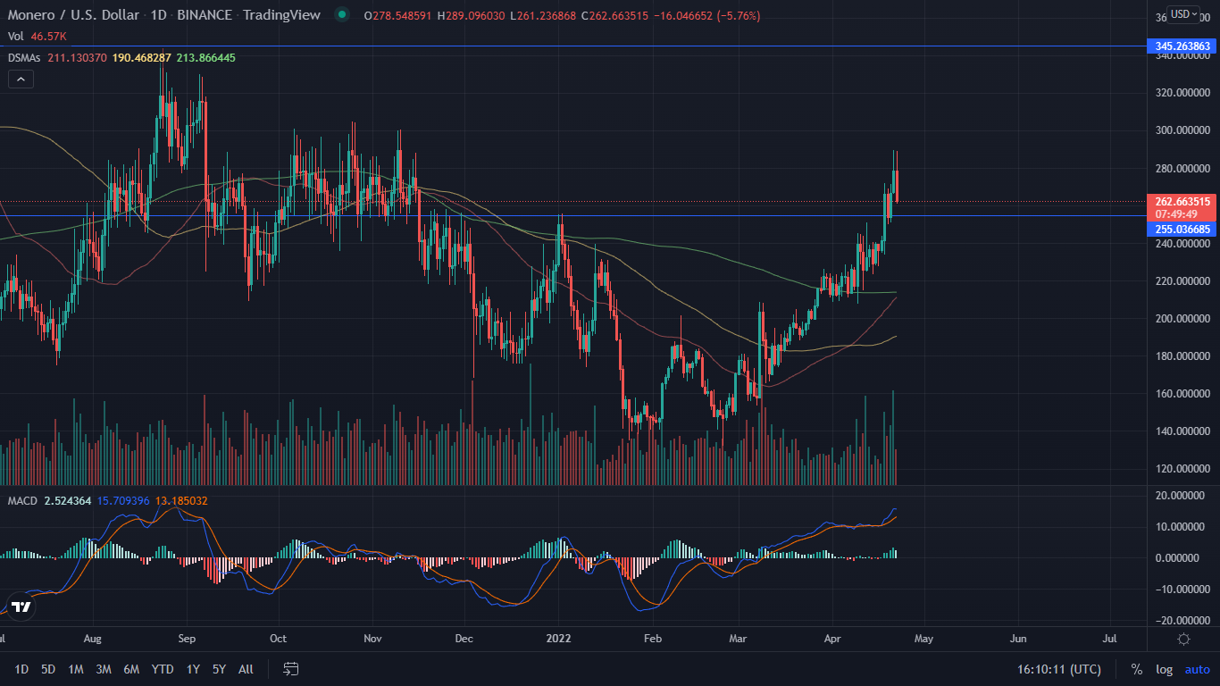Select the Vol indicator label

click(14, 36)
